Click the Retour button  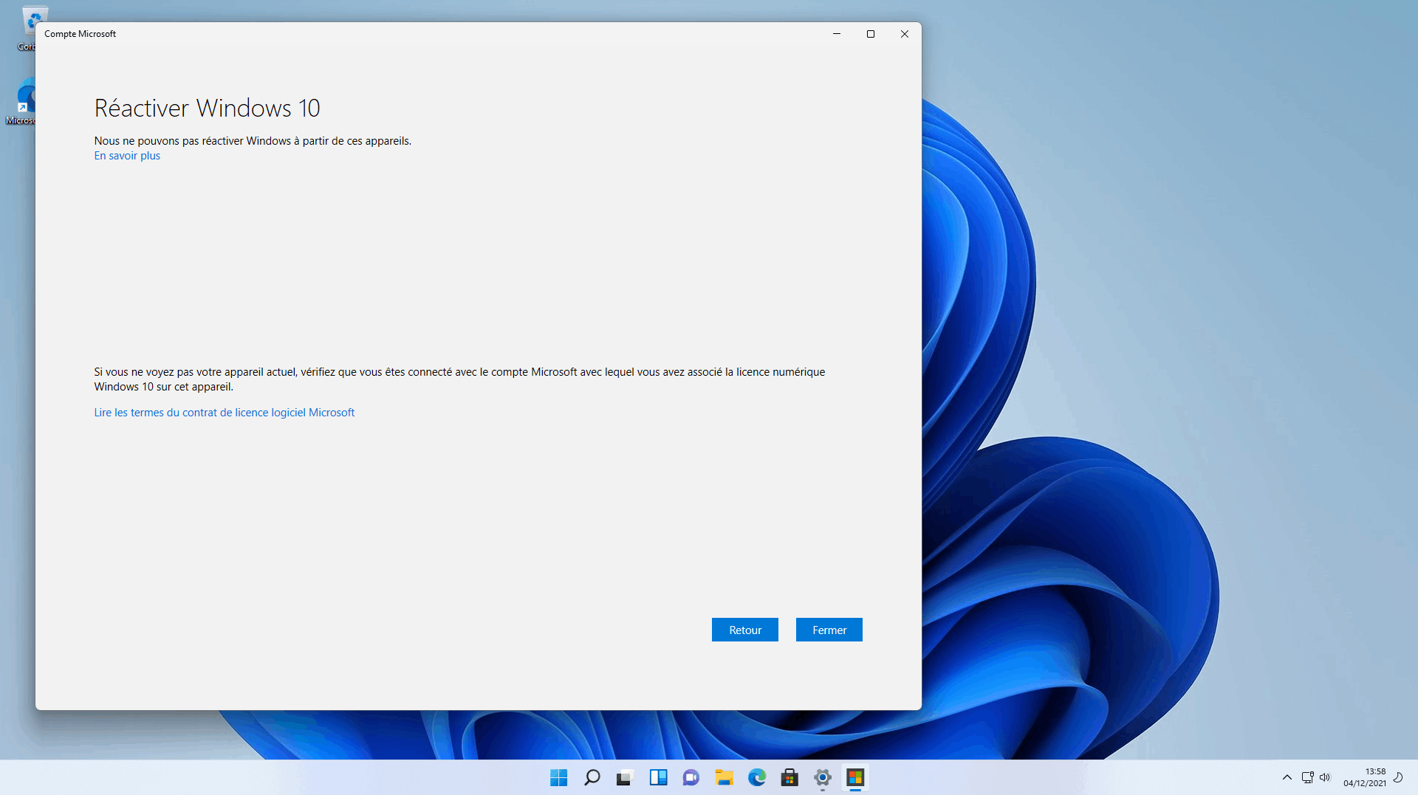744,630
